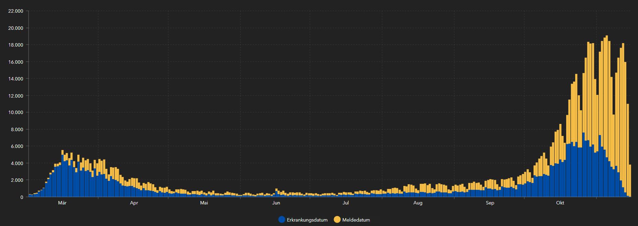Toggle the Meldedatum series label
The image size is (638, 226).
(x=356, y=220)
